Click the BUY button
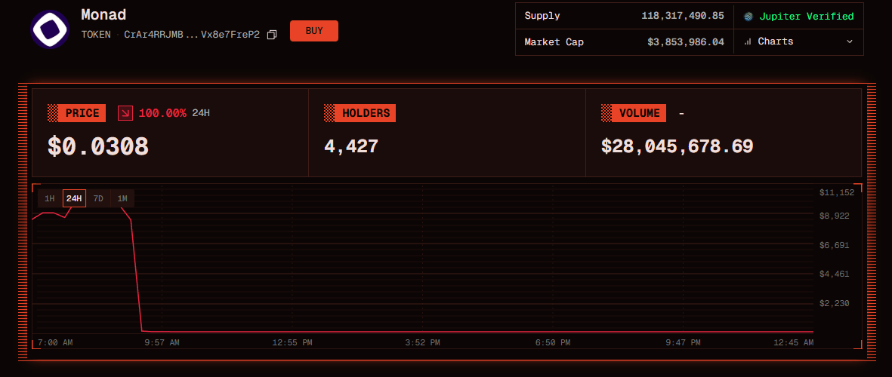This screenshot has height=377, width=892. click(x=314, y=31)
